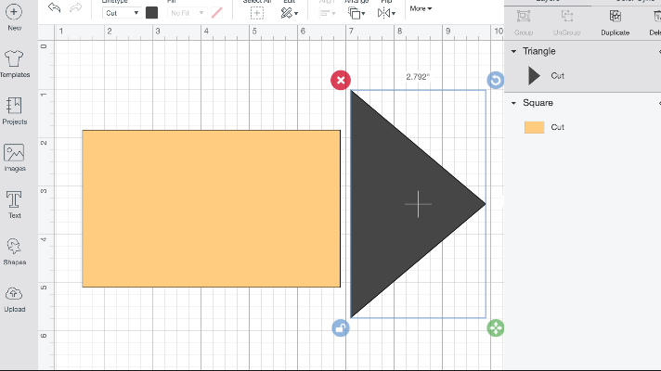Open the Flip dropdown

pos(386,13)
